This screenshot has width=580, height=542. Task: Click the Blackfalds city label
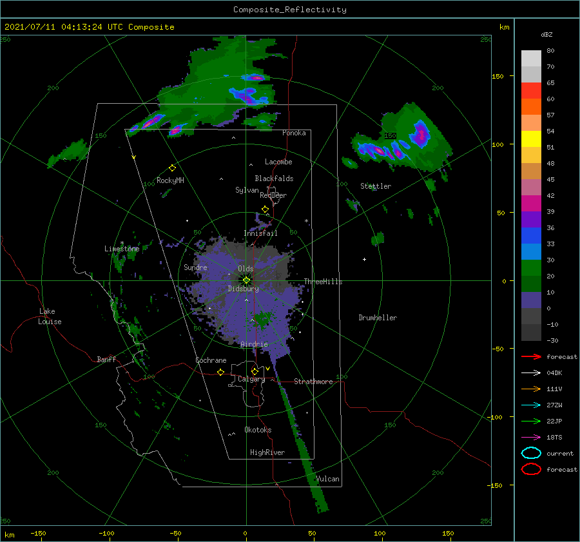pyautogui.click(x=274, y=179)
